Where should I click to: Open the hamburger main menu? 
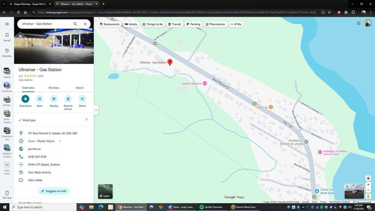pyautogui.click(x=7, y=24)
